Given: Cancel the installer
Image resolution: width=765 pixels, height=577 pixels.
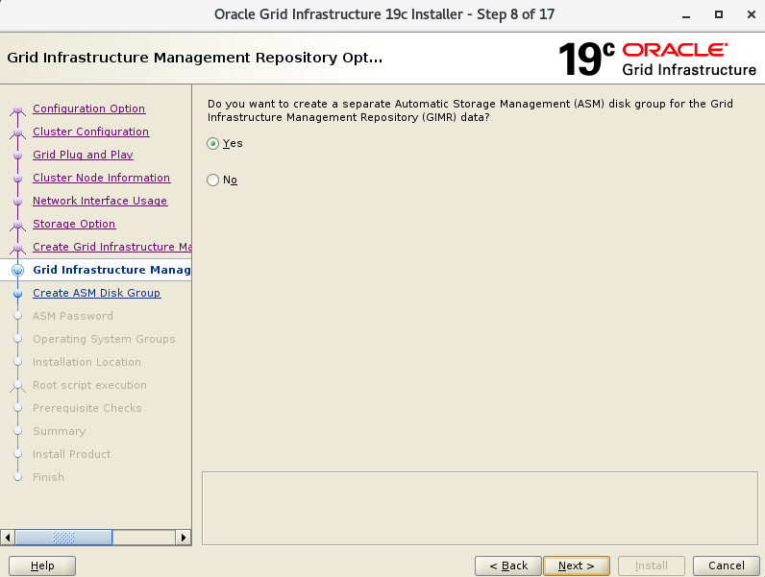Looking at the screenshot, I should coord(727,565).
